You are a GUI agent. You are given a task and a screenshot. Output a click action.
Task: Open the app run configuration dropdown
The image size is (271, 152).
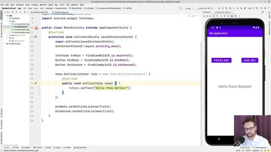(x=189, y=8)
